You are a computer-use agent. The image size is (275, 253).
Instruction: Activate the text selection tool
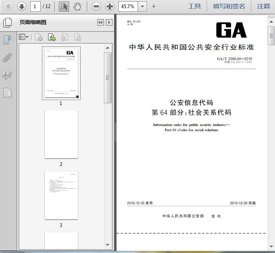coord(64,7)
